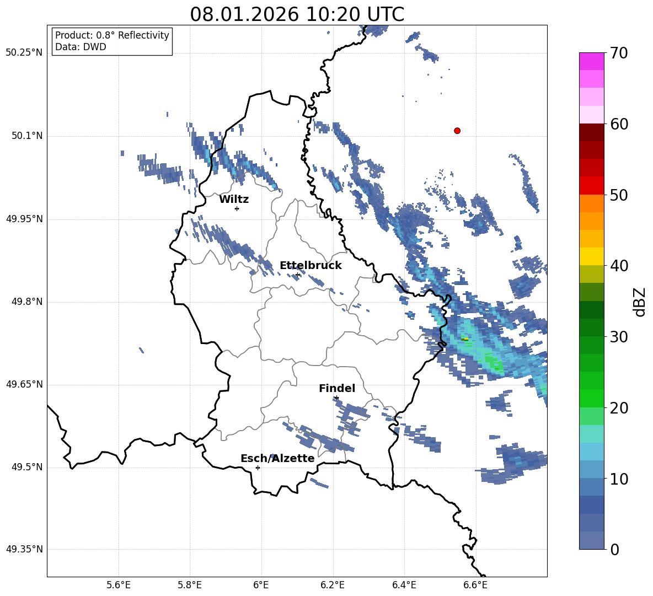Viewport: 653px width, 596px height.
Task: Click the Esch/Alzette station cross marker
Action: click(258, 468)
